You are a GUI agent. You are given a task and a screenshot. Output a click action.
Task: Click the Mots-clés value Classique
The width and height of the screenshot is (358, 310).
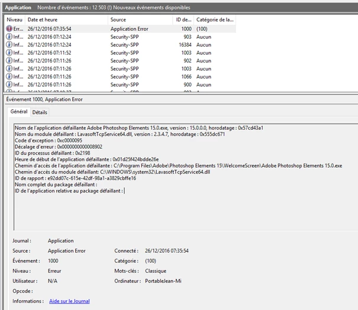(x=156, y=271)
